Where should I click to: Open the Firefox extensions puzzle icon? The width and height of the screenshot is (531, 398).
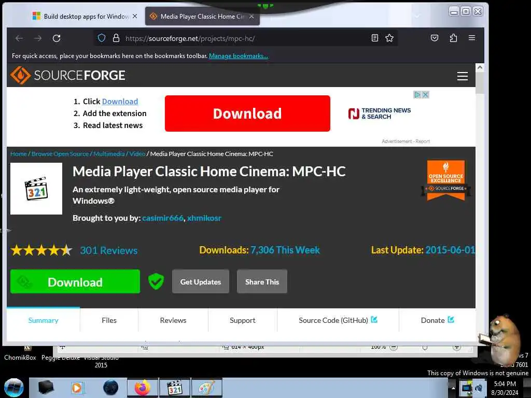pyautogui.click(x=453, y=38)
